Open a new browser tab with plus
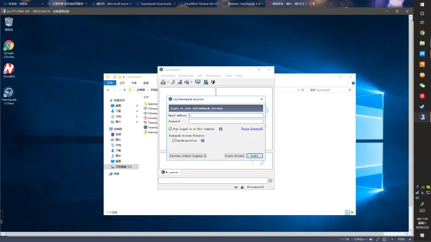The width and height of the screenshot is (431, 242). click(x=314, y=4)
